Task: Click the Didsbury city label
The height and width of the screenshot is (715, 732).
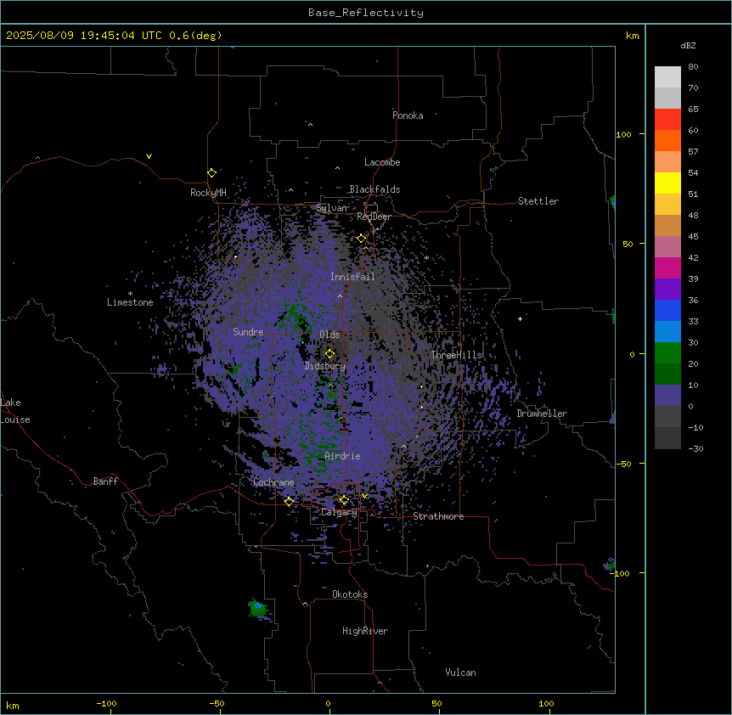Action: (x=325, y=366)
